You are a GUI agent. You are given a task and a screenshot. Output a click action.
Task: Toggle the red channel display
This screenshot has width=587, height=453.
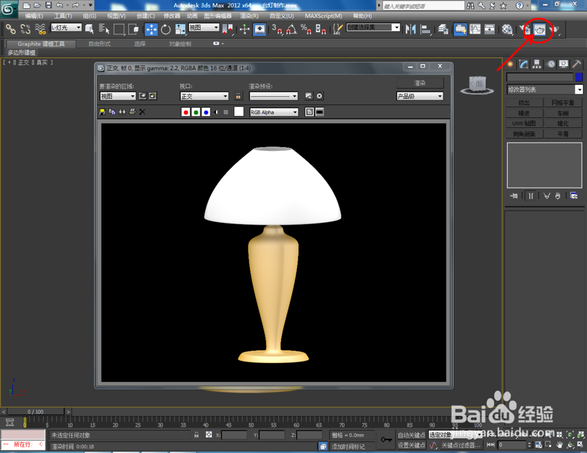coord(185,112)
